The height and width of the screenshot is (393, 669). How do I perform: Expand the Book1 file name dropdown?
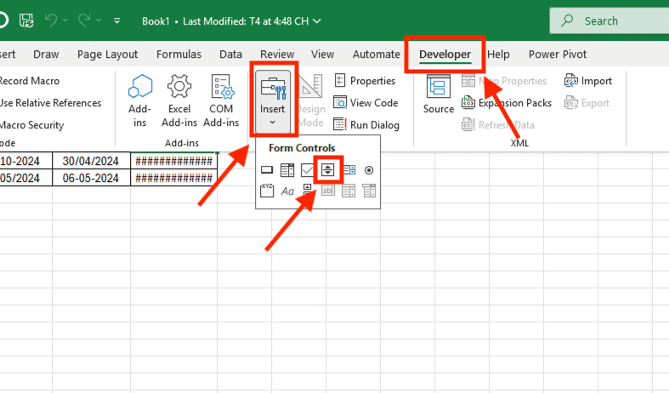pos(316,21)
